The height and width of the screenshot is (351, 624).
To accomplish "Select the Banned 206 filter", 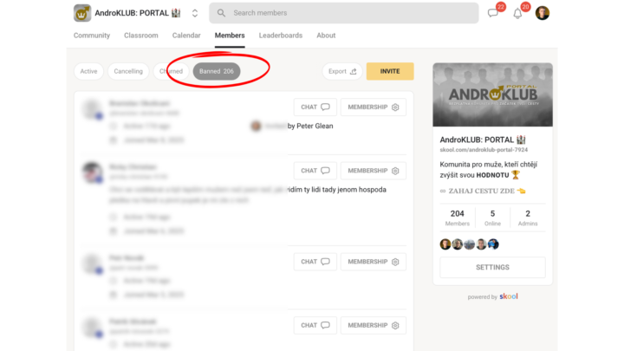I will pyautogui.click(x=217, y=71).
